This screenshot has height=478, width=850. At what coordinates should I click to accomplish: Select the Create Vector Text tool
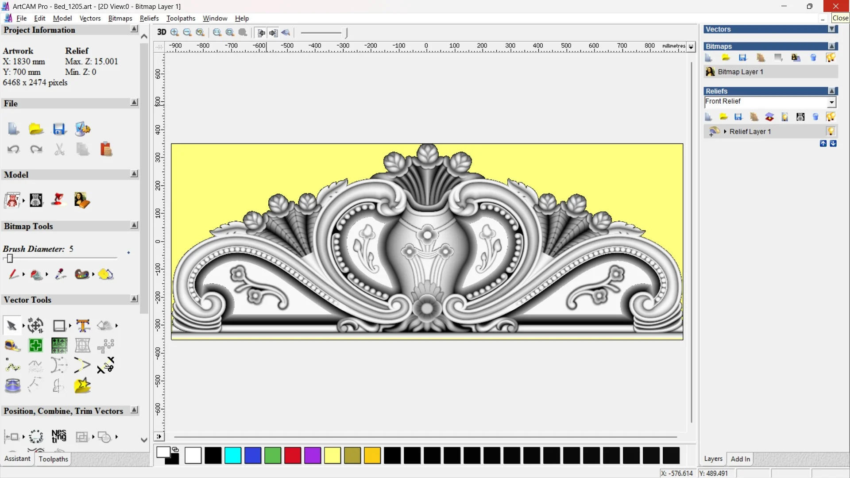point(83,326)
